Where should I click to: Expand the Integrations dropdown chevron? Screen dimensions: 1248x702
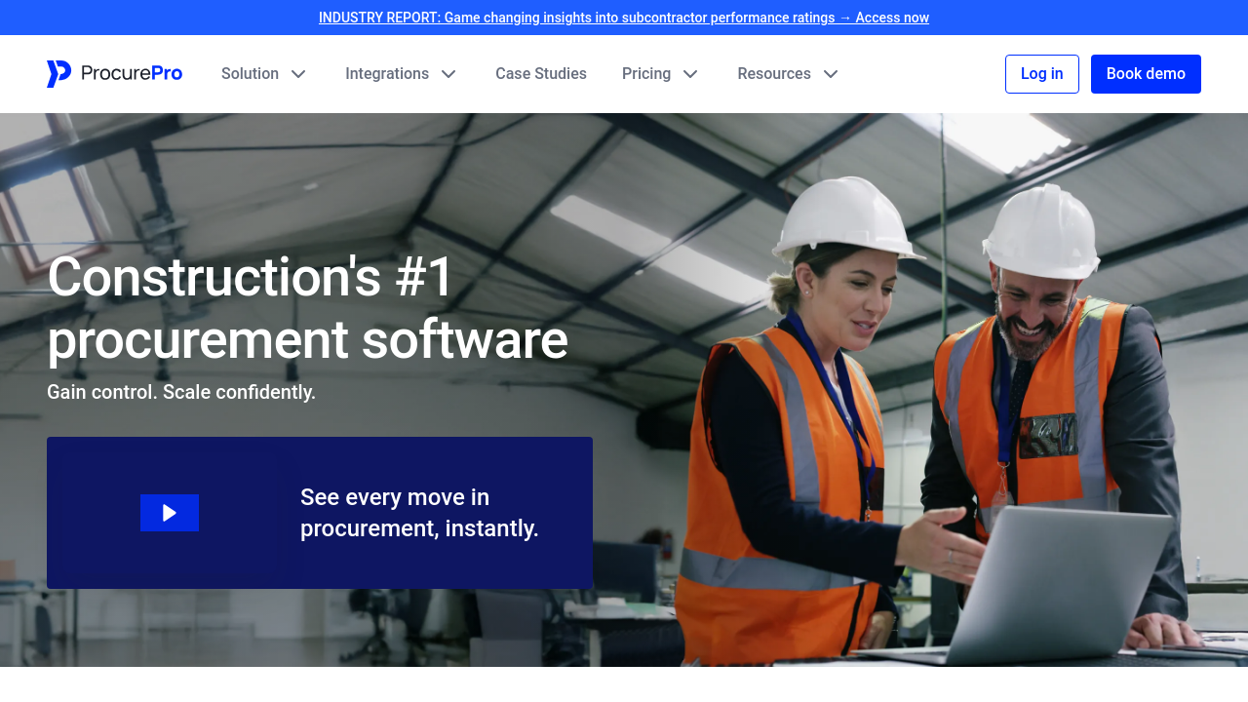(x=448, y=74)
